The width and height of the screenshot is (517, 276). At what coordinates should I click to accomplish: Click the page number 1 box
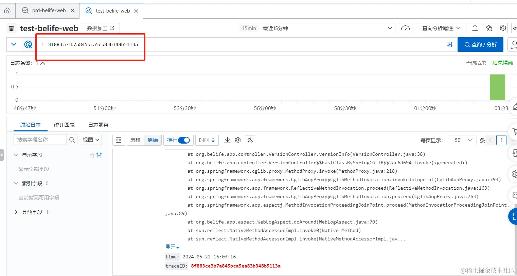coord(501,140)
